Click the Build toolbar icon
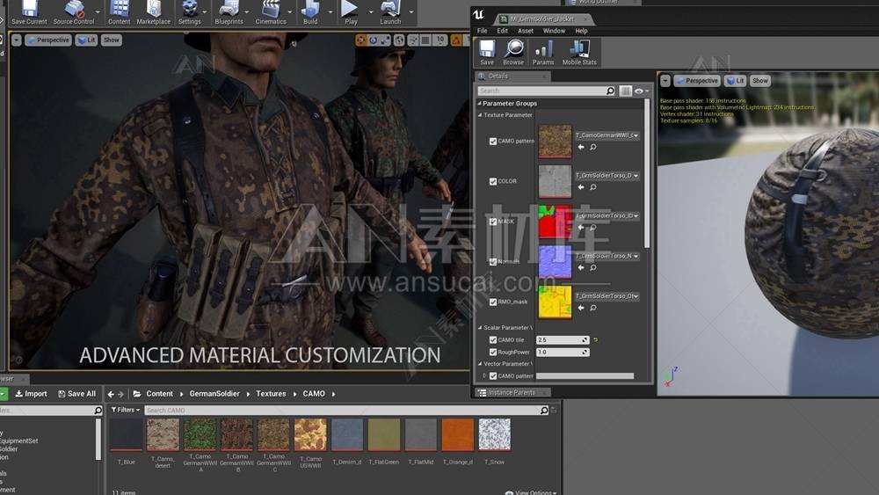 [x=310, y=13]
